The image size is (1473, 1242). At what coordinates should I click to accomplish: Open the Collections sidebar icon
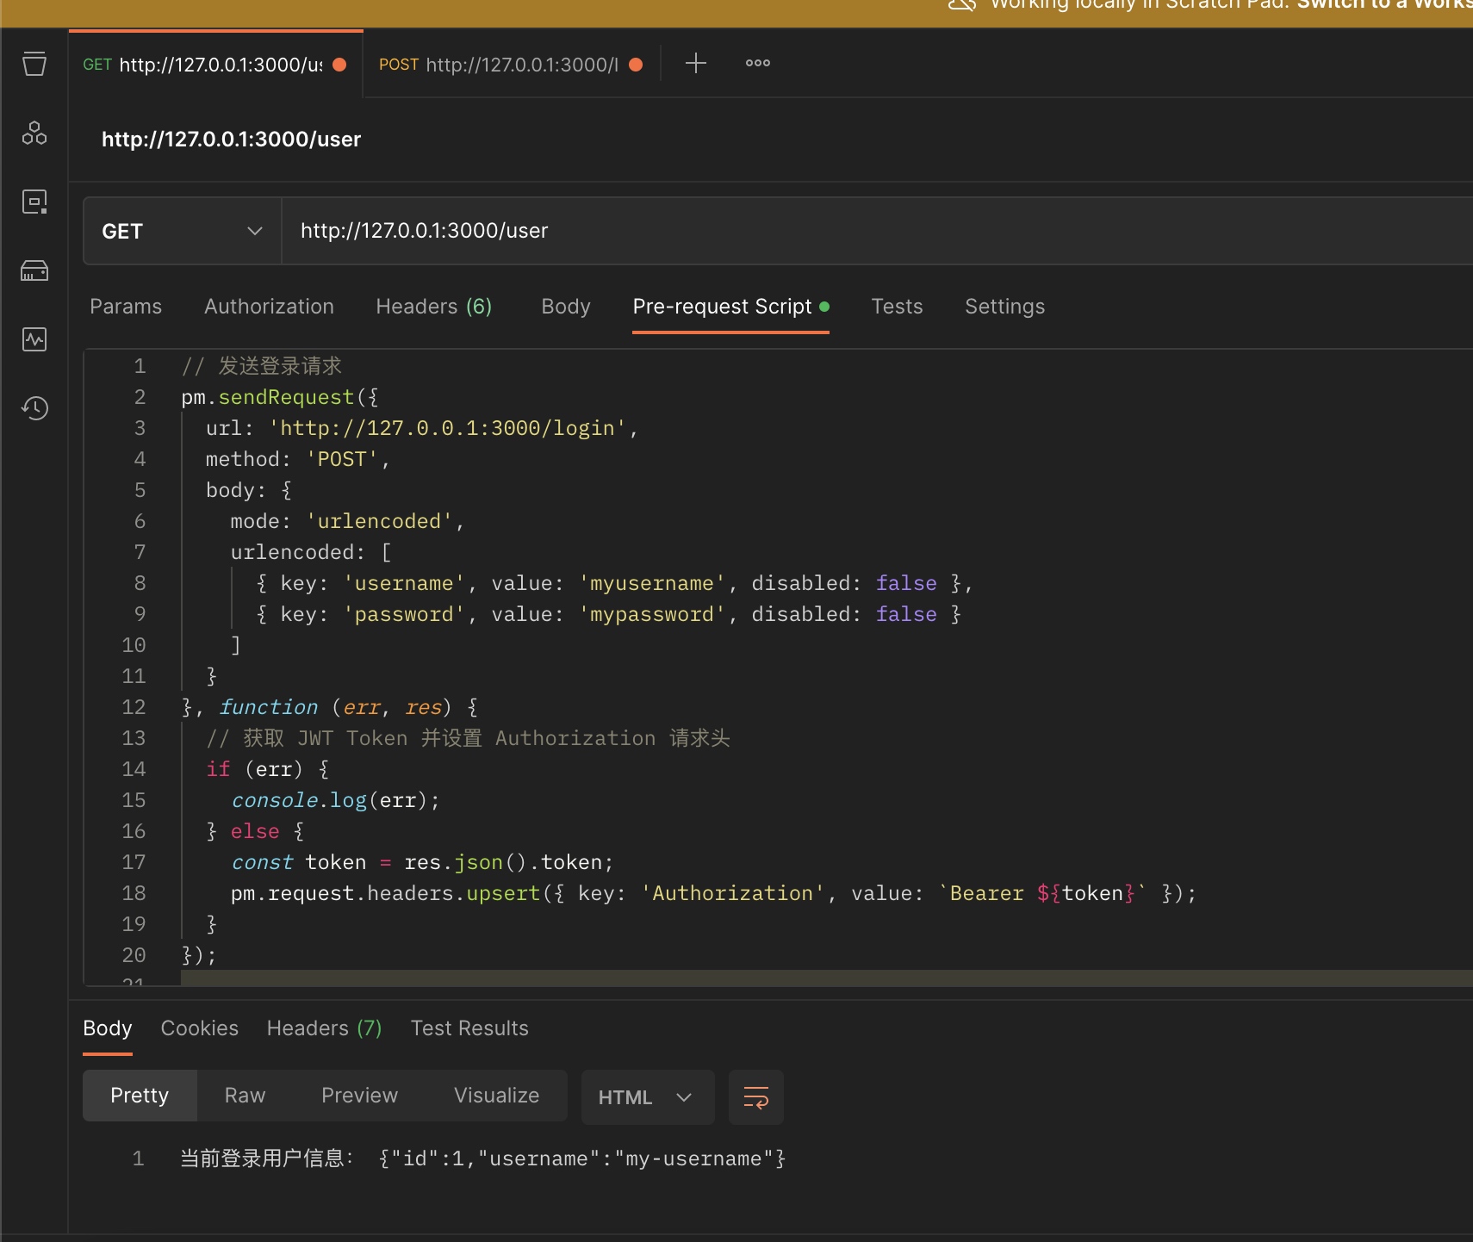pos(34,64)
